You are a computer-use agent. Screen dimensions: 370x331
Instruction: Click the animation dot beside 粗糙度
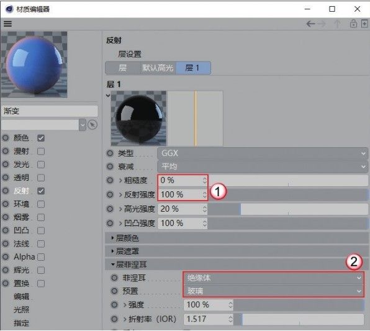pos(110,180)
